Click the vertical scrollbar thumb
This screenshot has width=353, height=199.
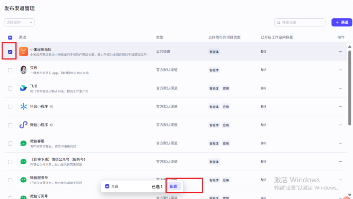click(x=350, y=88)
